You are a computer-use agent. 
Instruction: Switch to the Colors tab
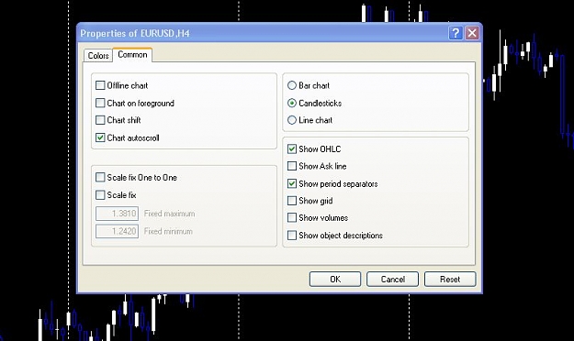tap(98, 56)
